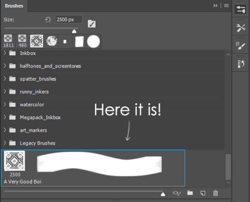Click the delete brush trash icon
250x202 pixels.
click(215, 193)
